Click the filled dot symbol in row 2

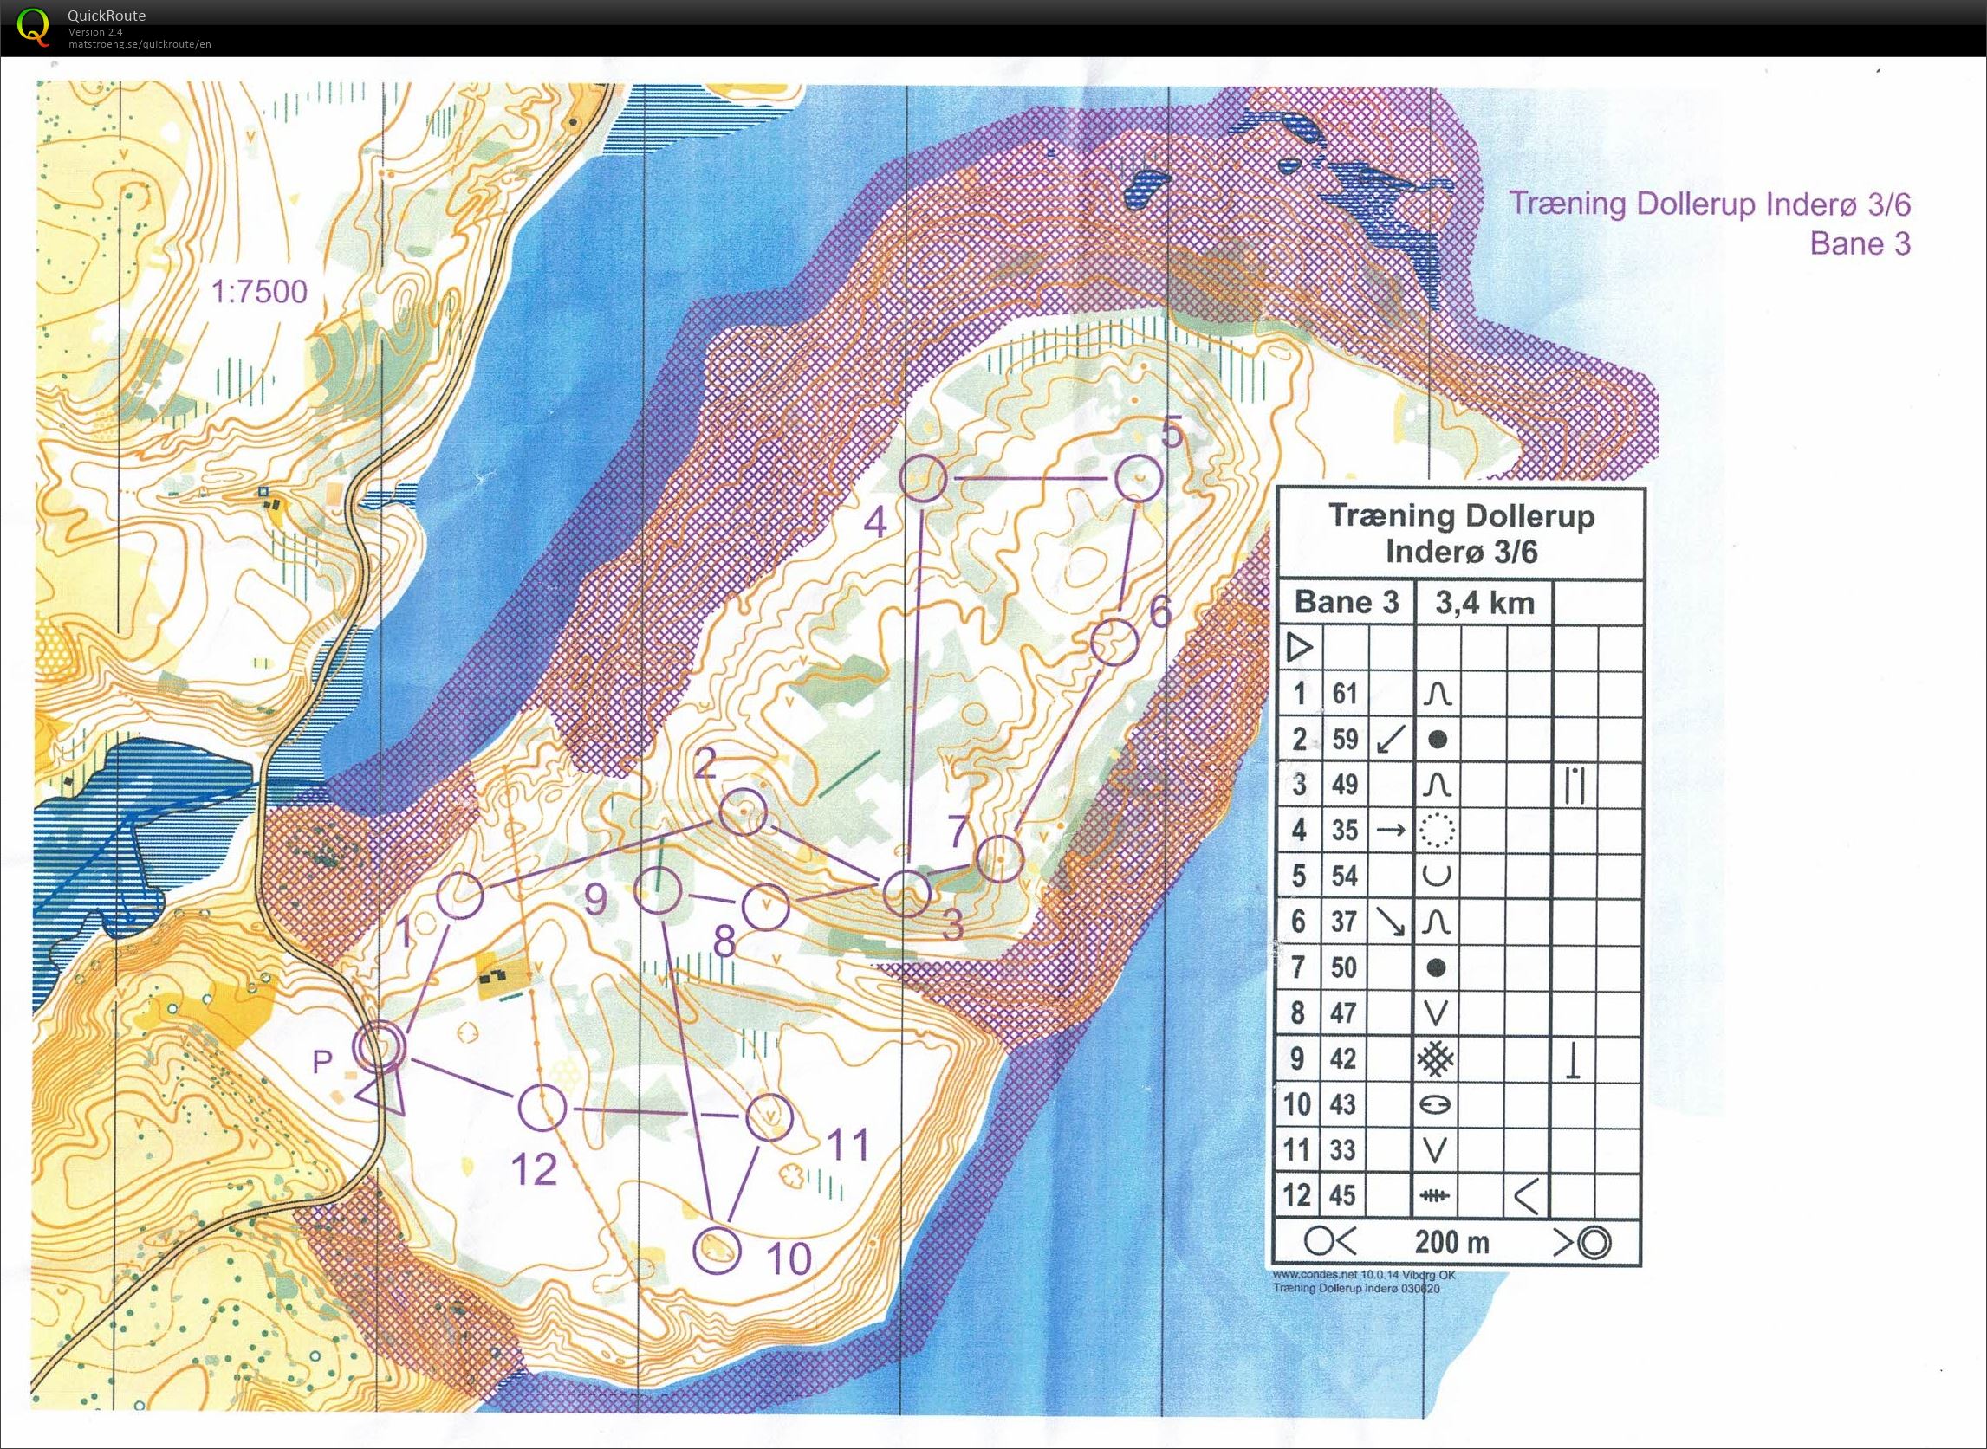[x=1437, y=740]
